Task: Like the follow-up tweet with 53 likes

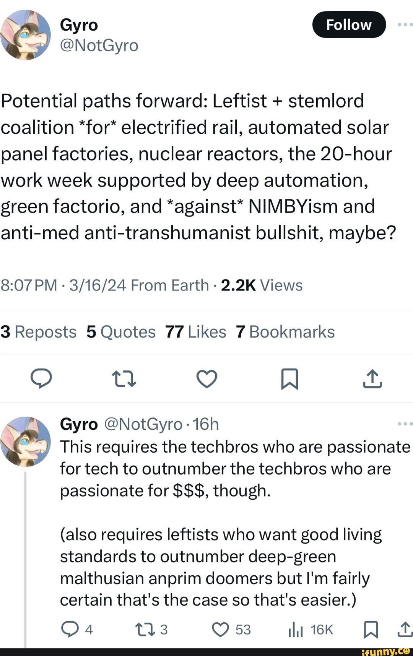Action: [x=221, y=630]
